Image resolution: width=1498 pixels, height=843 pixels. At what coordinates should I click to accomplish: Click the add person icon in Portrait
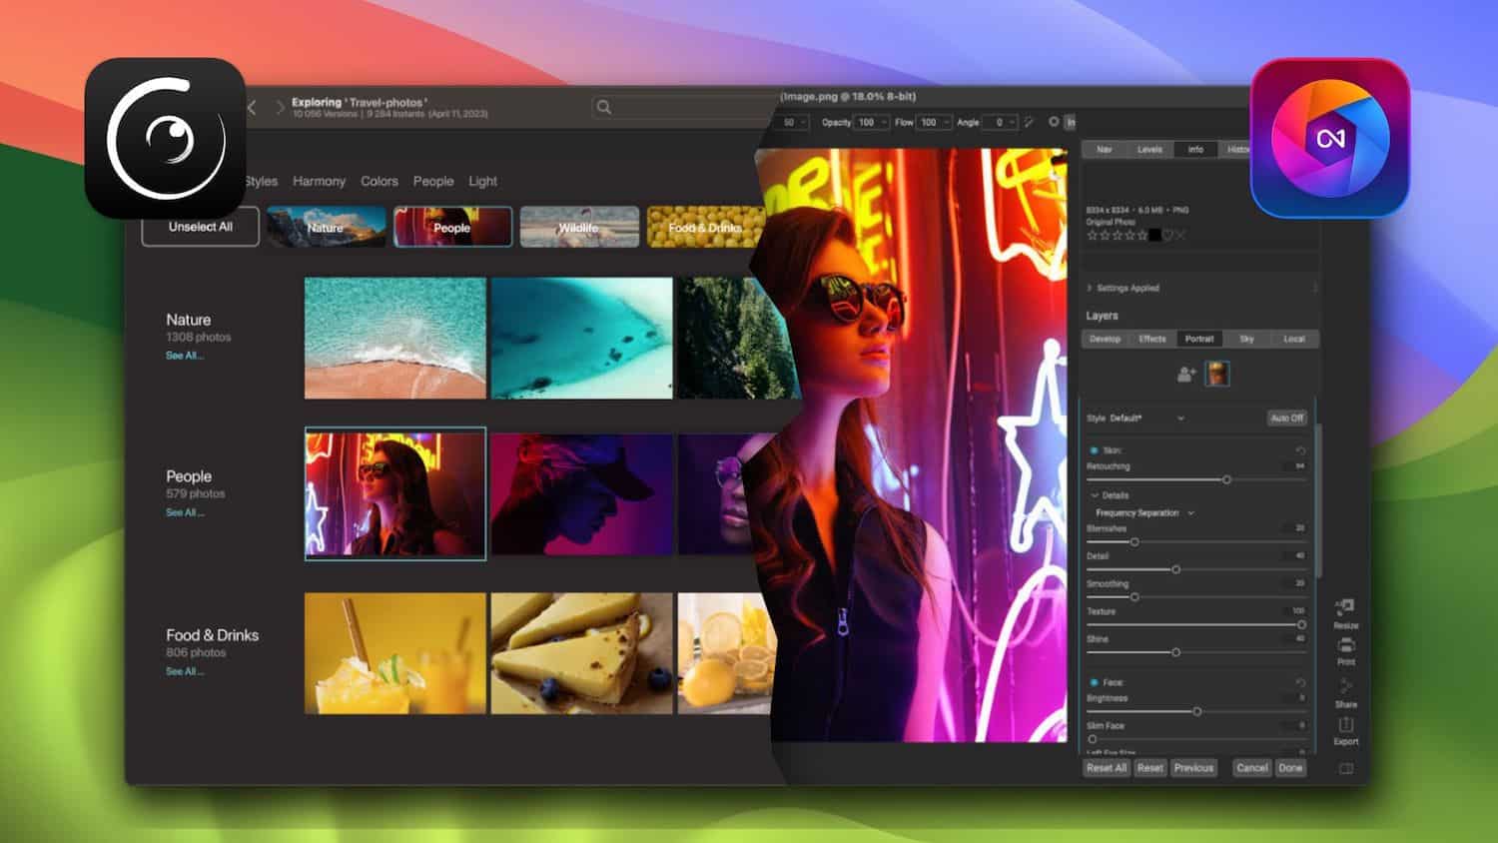click(1186, 374)
